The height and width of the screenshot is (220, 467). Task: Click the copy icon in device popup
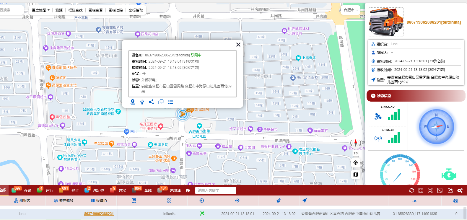161,102
